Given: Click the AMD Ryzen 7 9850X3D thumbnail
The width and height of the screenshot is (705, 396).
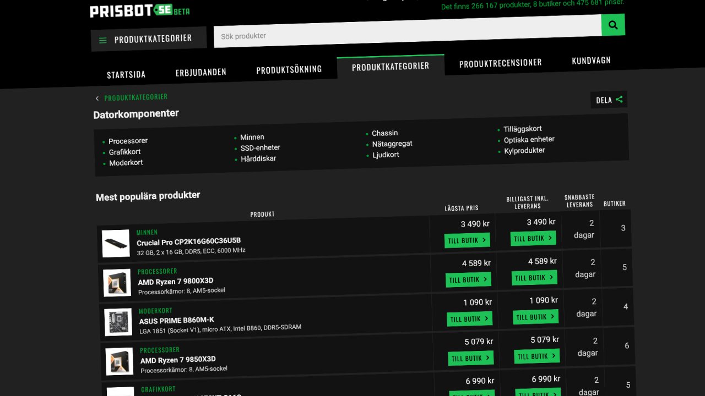Looking at the screenshot, I should click(120, 361).
